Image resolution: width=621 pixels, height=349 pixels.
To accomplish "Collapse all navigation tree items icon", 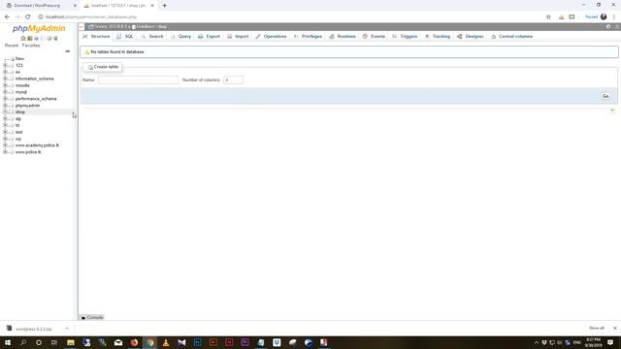I will click(67, 51).
